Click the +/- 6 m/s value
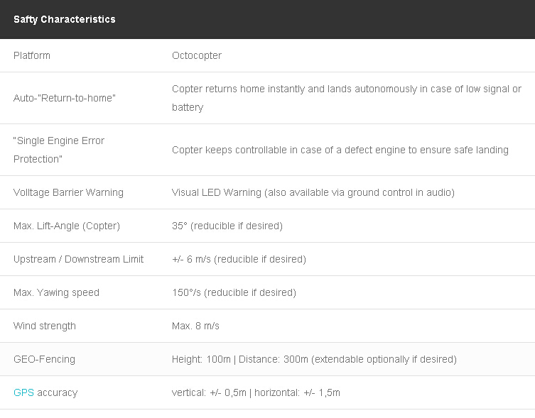Viewport: 535px width, 418px height. click(x=239, y=259)
